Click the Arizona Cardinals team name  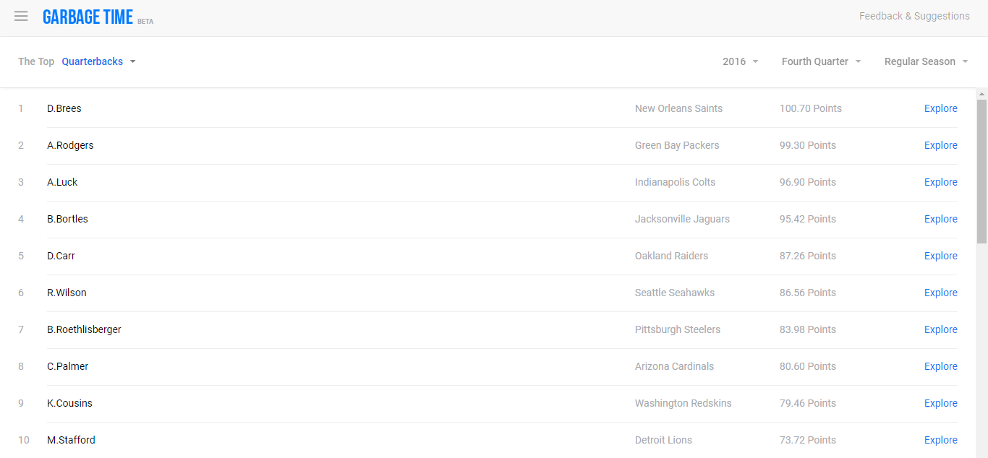point(674,366)
